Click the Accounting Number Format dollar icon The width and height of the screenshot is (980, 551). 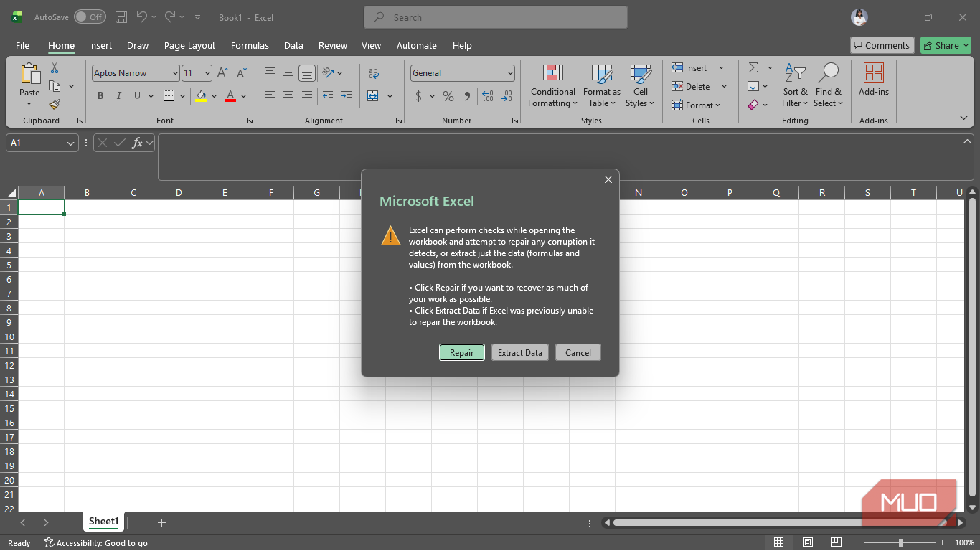(418, 96)
